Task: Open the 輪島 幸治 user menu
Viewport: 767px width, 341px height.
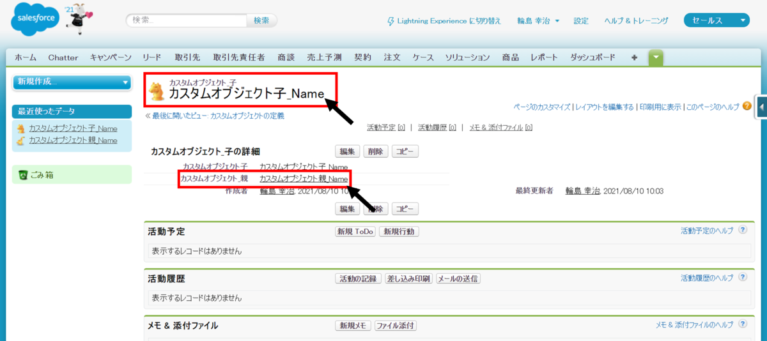Action: click(x=538, y=21)
